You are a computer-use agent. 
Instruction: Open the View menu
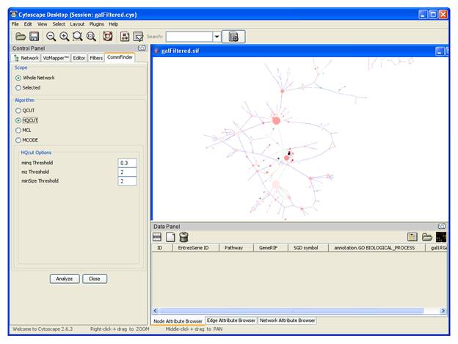pos(42,24)
